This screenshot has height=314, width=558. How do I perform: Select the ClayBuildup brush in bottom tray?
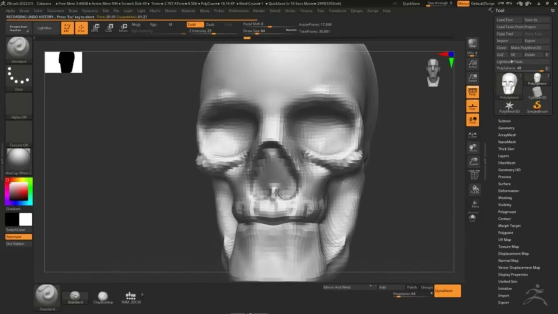click(x=103, y=296)
